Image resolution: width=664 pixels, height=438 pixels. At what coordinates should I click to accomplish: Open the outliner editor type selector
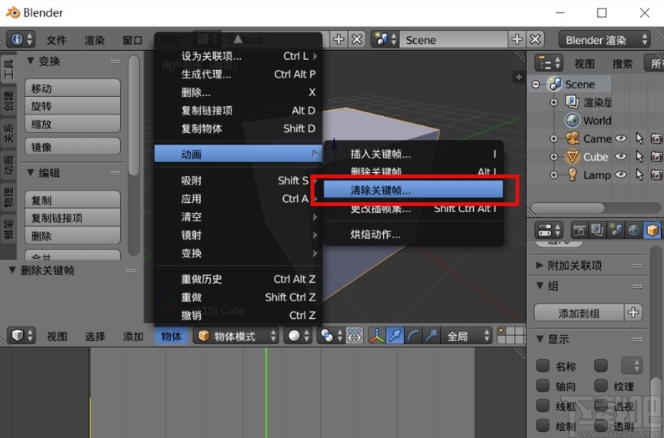tap(549, 64)
